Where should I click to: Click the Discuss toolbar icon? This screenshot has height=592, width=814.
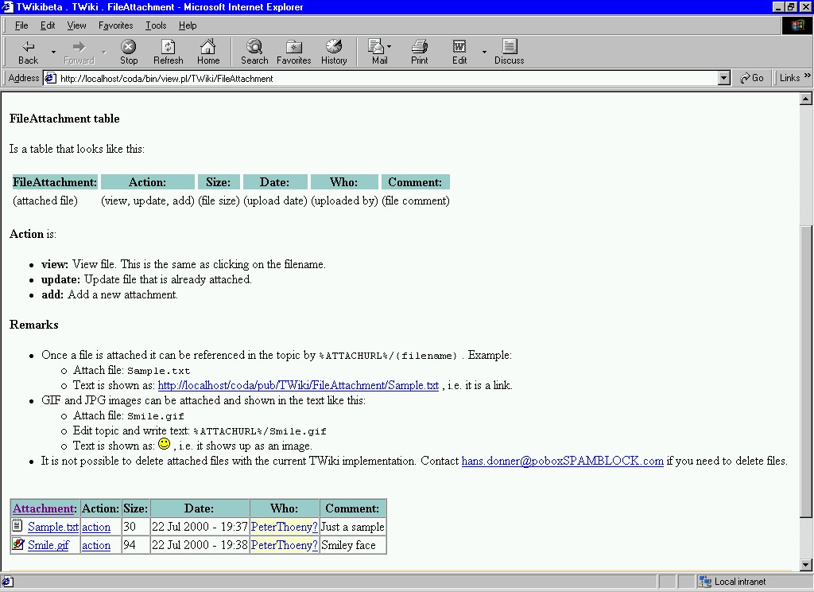(x=509, y=52)
